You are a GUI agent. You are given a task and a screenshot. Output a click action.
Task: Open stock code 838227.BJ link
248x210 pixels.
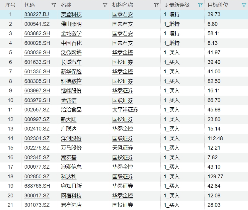[37, 14]
